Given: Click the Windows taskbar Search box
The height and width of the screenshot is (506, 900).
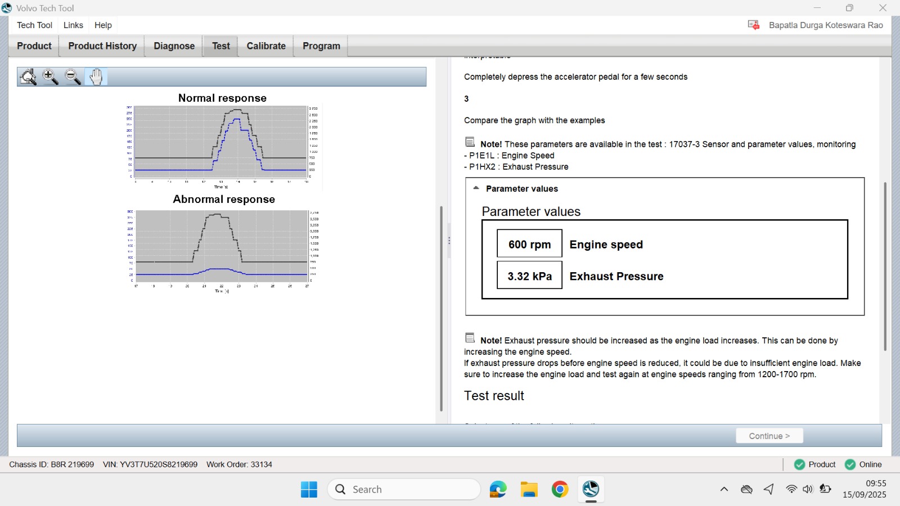Looking at the screenshot, I should click(x=404, y=490).
